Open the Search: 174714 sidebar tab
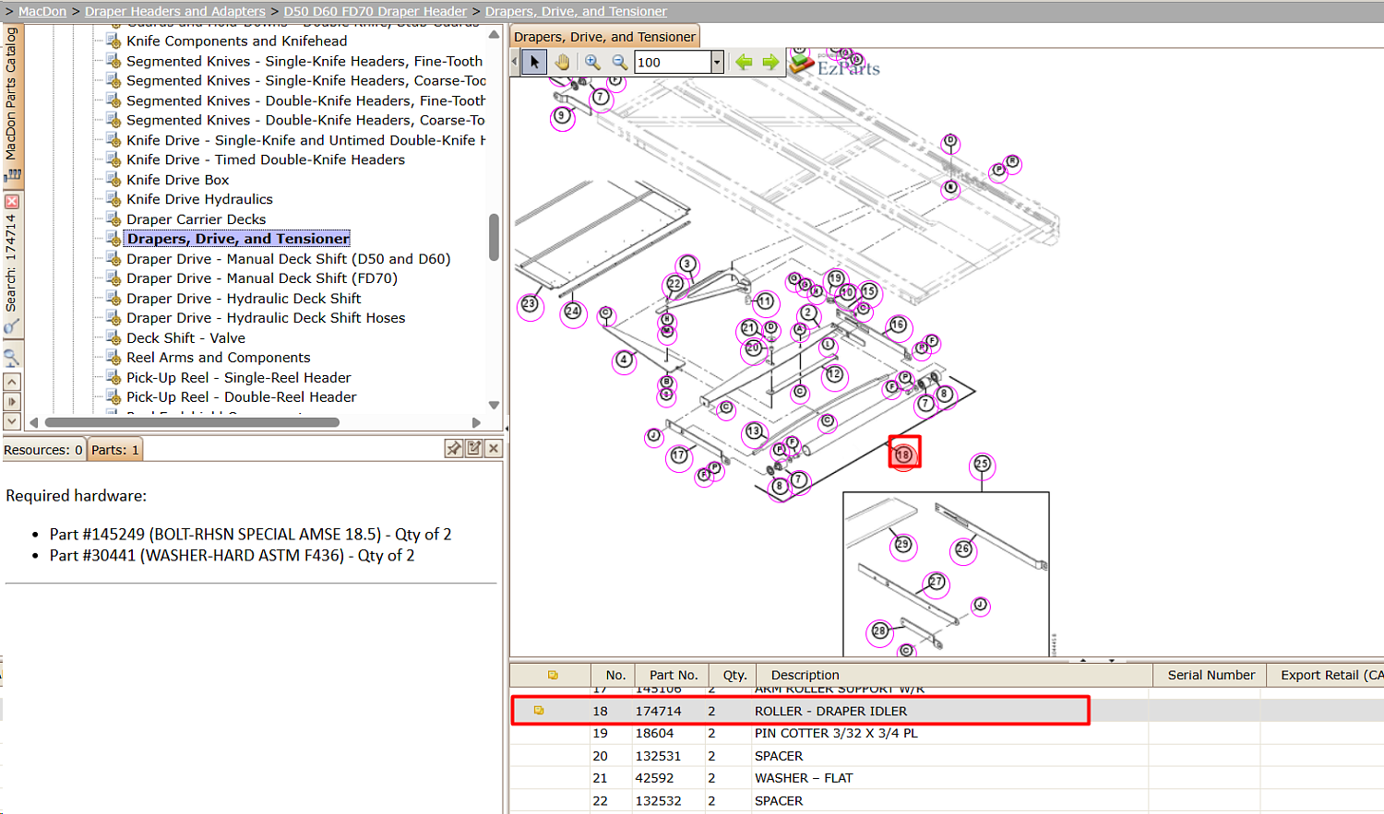Screen dimensions: 1384x814 point(11,263)
